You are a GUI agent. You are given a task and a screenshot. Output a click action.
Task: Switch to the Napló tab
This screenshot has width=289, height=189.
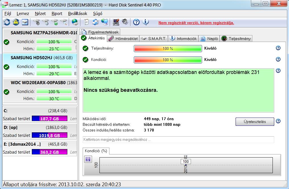coord(209,39)
